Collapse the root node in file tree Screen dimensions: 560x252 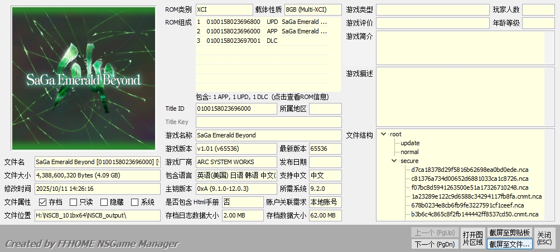point(384,134)
